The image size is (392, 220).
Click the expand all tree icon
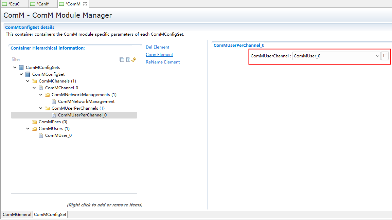click(x=128, y=60)
